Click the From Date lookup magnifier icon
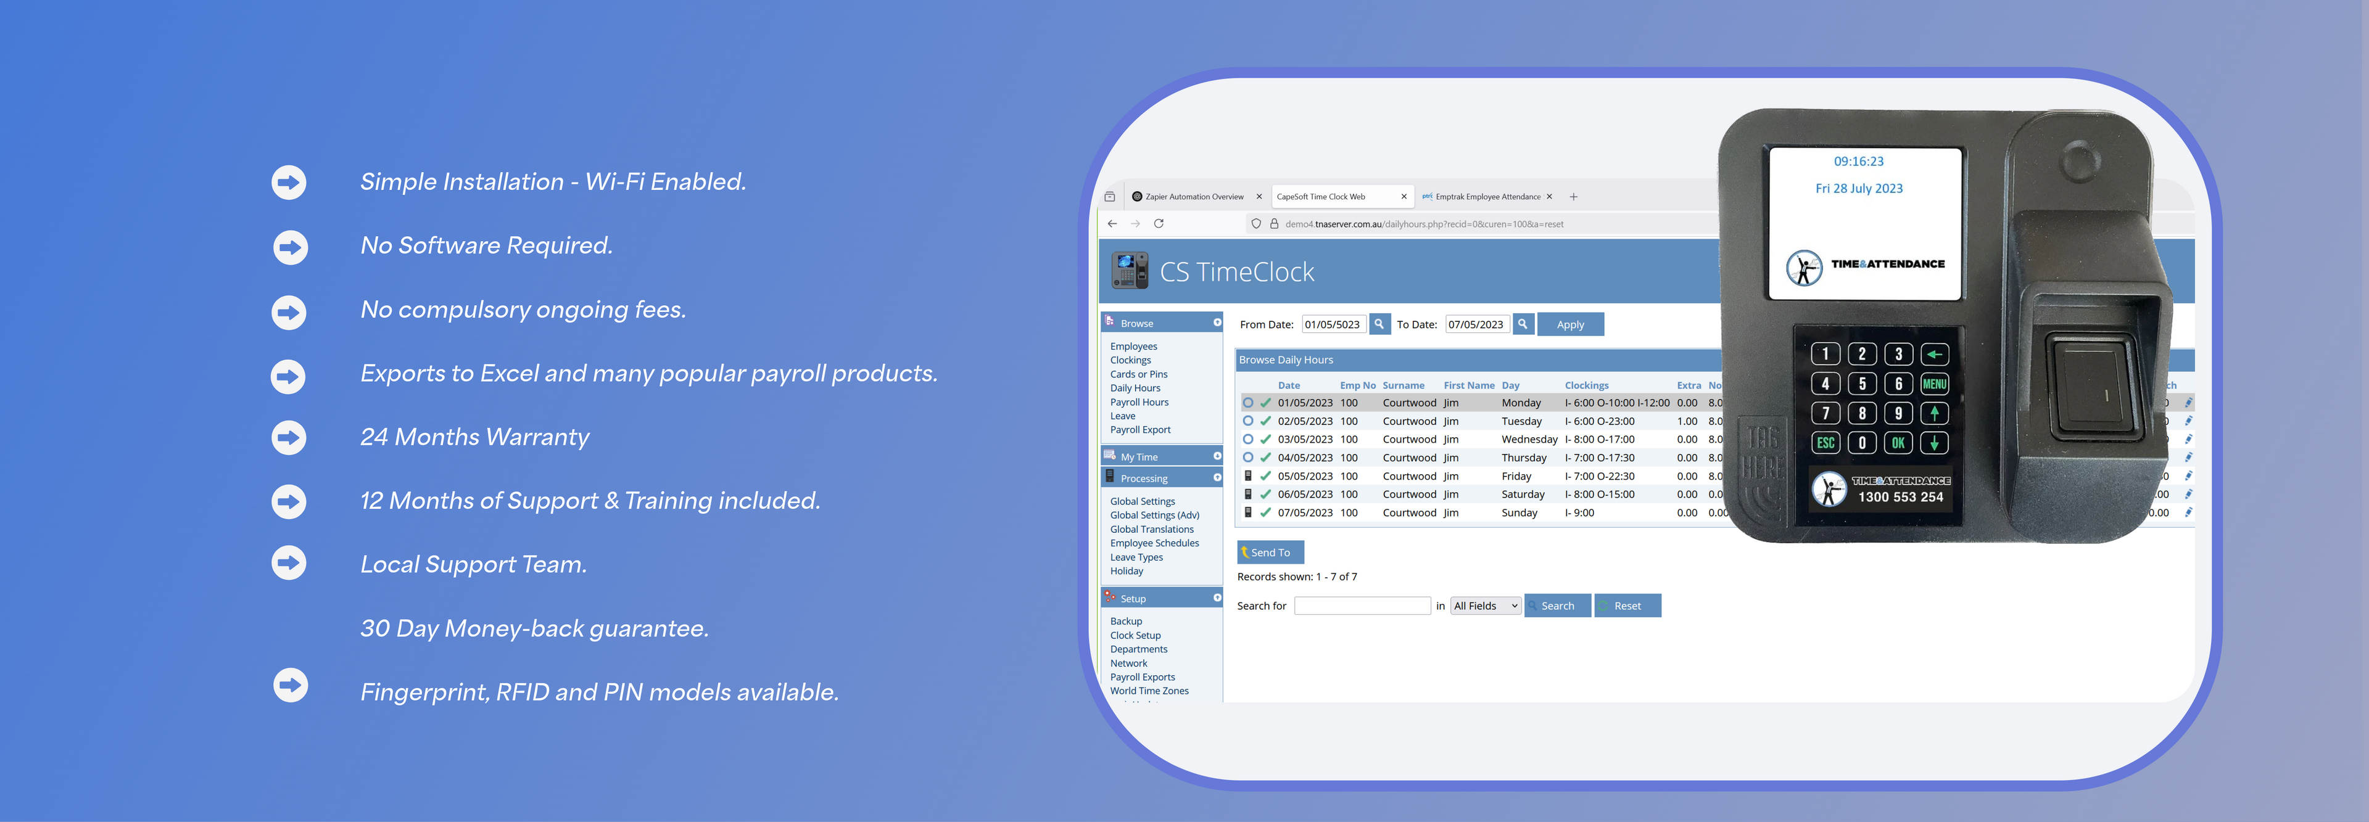The height and width of the screenshot is (822, 2369). (x=1379, y=324)
